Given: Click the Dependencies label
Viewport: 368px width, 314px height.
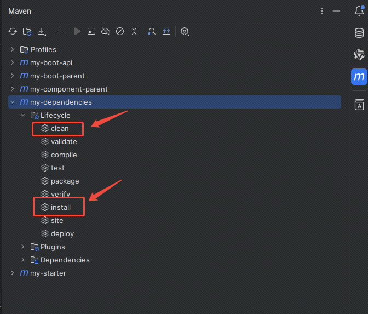Looking at the screenshot, I should point(65,260).
